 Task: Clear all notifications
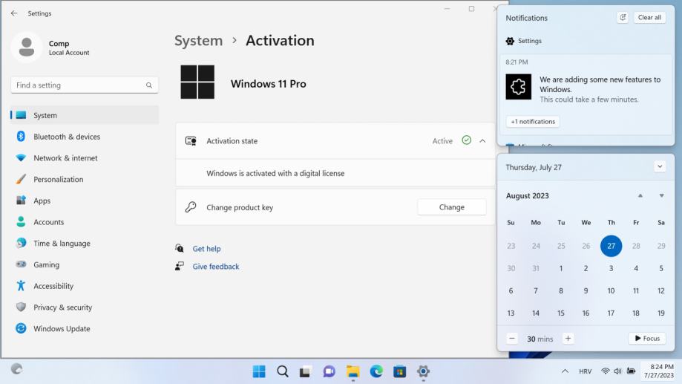[x=649, y=18]
